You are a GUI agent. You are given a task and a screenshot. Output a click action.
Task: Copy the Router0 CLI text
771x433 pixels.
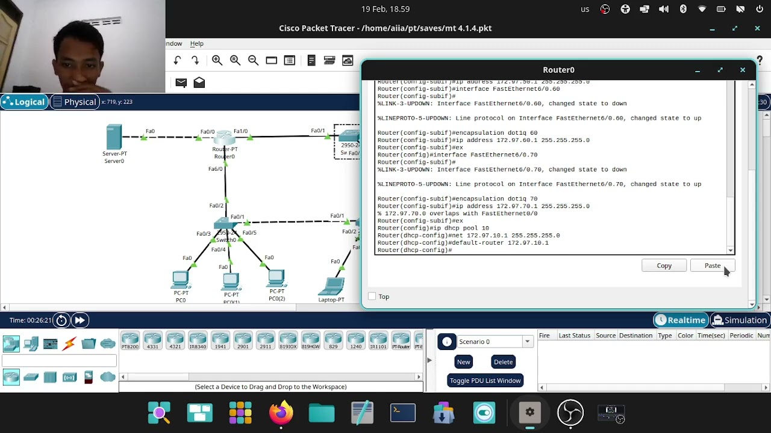click(x=664, y=265)
